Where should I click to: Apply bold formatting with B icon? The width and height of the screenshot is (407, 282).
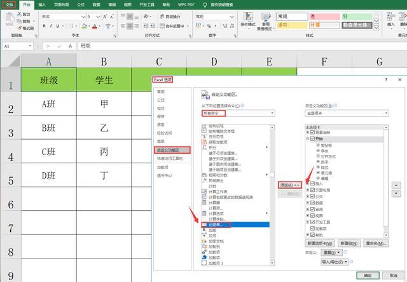[44, 26]
